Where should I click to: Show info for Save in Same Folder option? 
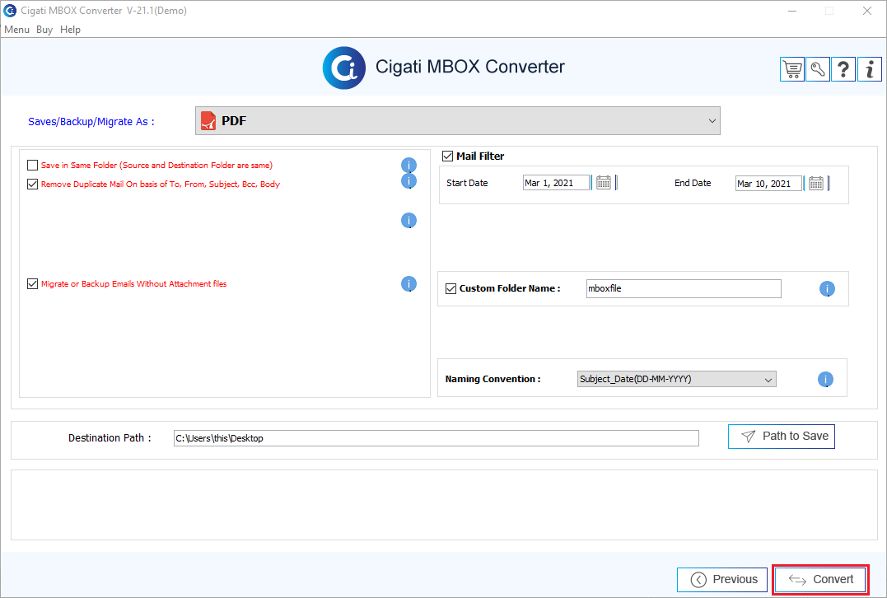click(409, 166)
